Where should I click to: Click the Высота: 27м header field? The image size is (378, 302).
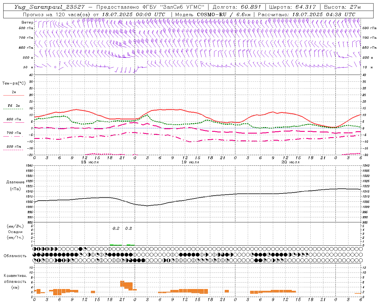(x=342, y=7)
